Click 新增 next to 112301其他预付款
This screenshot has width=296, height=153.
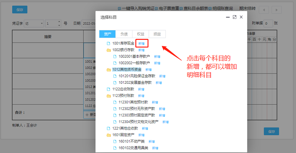click(x=155, y=102)
